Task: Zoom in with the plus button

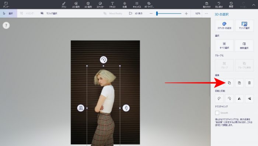Action: [186, 14]
